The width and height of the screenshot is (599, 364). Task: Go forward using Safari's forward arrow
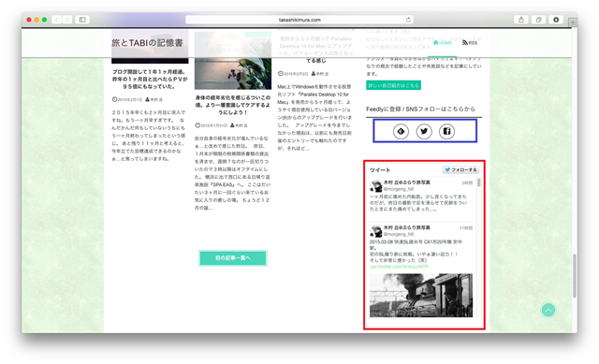point(67,20)
